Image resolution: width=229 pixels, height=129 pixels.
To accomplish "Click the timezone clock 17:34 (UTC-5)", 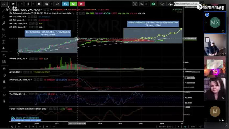I will tap(166, 127).
